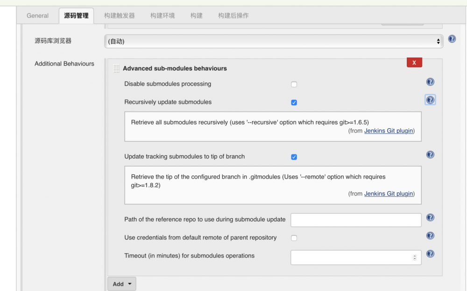Viewport: 467px width, 291px height.
Task: Enable Use credentials from default remote of parent repository
Action: pyautogui.click(x=294, y=238)
